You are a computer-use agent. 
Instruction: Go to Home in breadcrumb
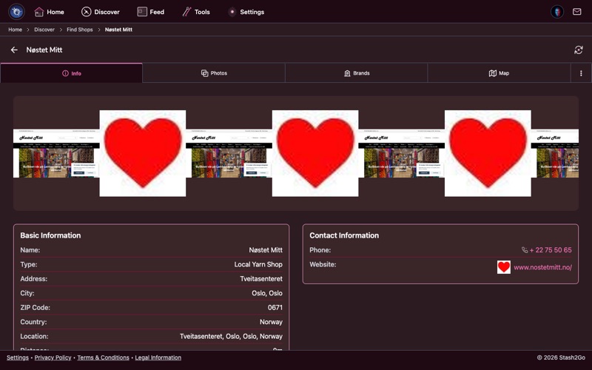[15, 30]
